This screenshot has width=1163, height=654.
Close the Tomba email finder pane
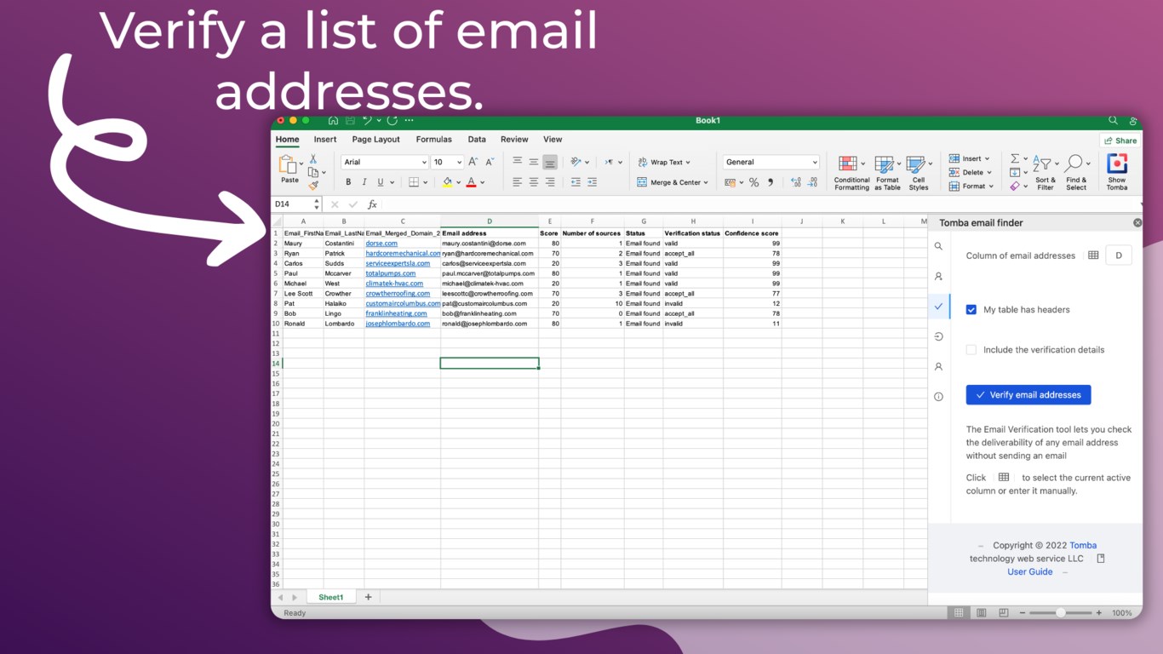(x=1137, y=223)
